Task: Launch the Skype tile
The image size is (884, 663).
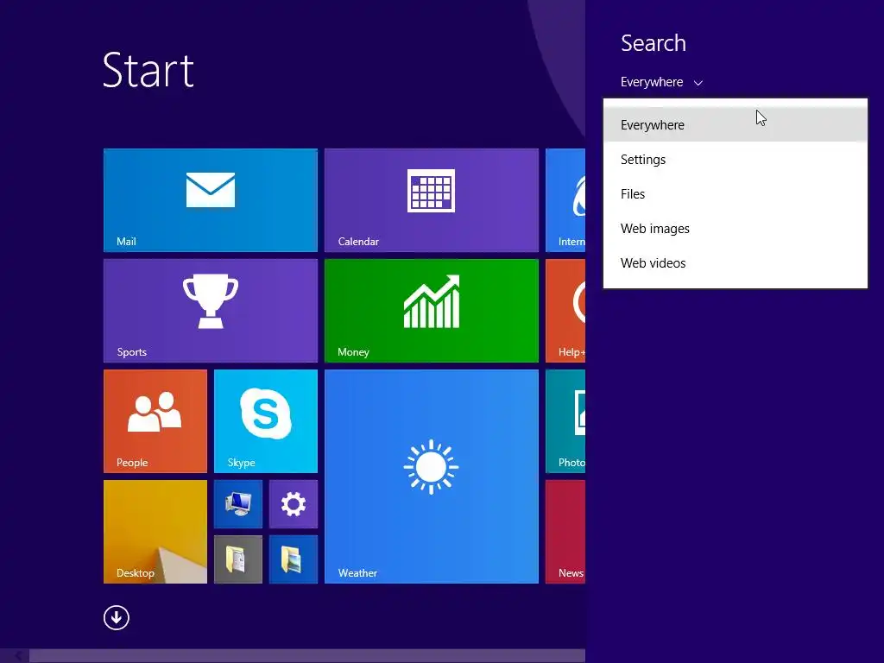Action: tap(266, 421)
